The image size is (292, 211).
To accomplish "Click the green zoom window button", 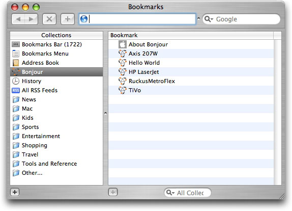I will pos(36,7).
